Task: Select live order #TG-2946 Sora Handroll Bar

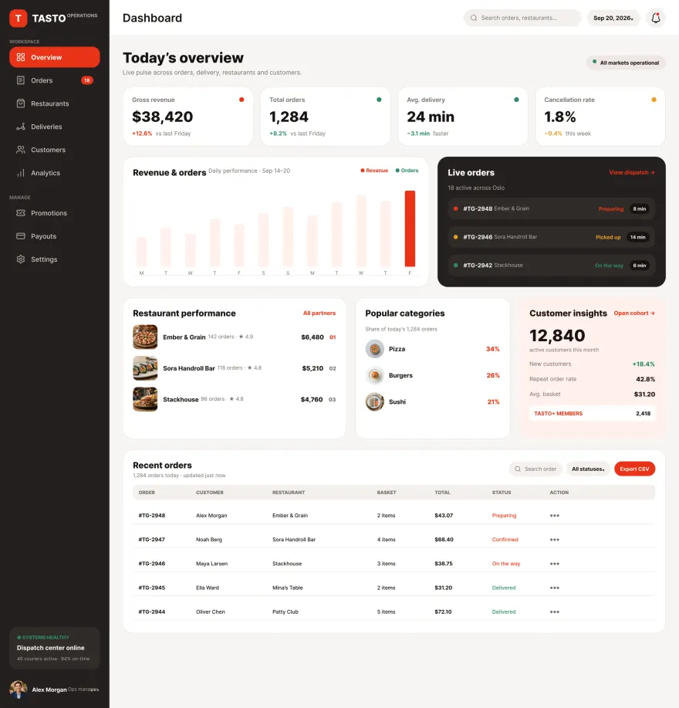Action: coord(552,237)
